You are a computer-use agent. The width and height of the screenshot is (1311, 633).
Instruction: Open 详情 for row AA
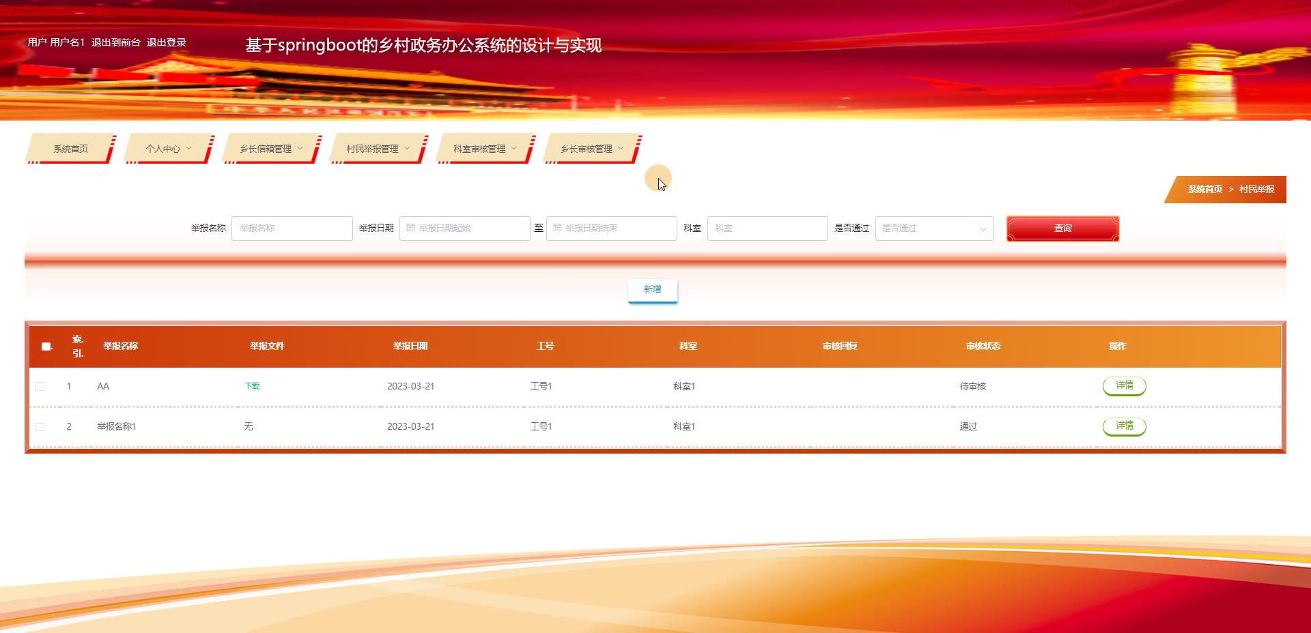1124,385
